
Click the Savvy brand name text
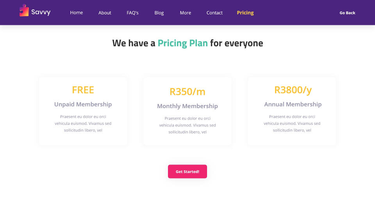41,12
